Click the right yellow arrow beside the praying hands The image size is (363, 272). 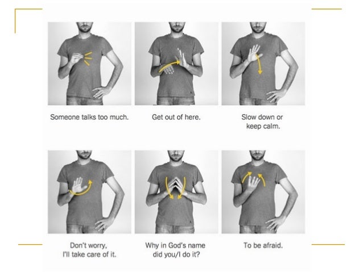pyautogui.click(x=181, y=188)
